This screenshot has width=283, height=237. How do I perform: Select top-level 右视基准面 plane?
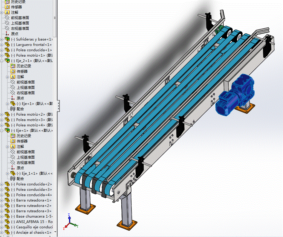20,28
